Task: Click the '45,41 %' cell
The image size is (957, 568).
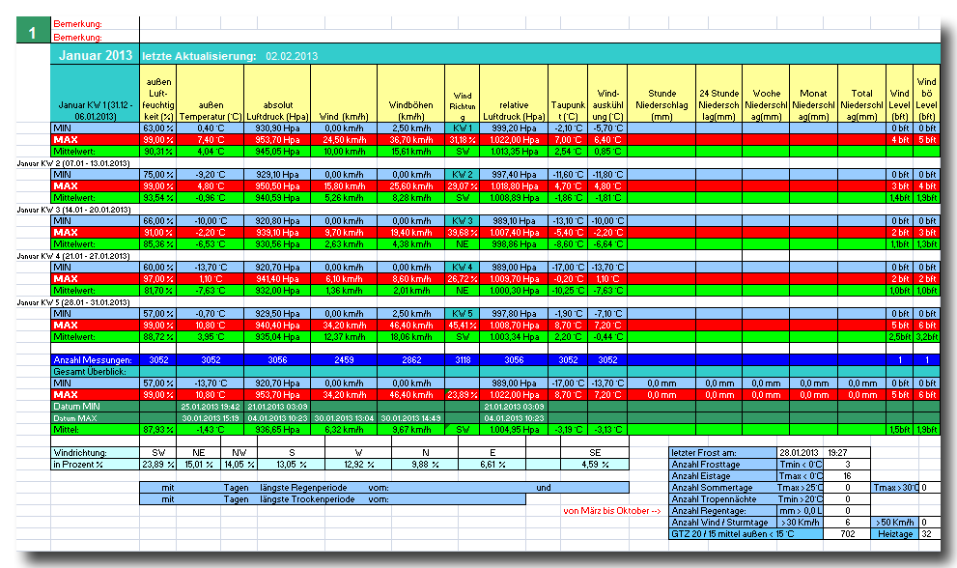Action: (463, 326)
